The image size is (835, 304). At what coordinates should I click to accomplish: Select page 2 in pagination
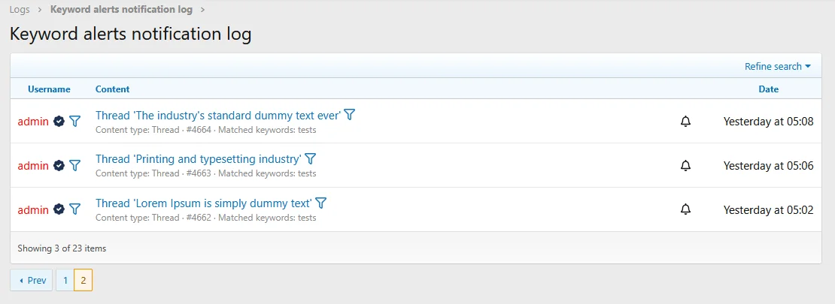tap(83, 280)
